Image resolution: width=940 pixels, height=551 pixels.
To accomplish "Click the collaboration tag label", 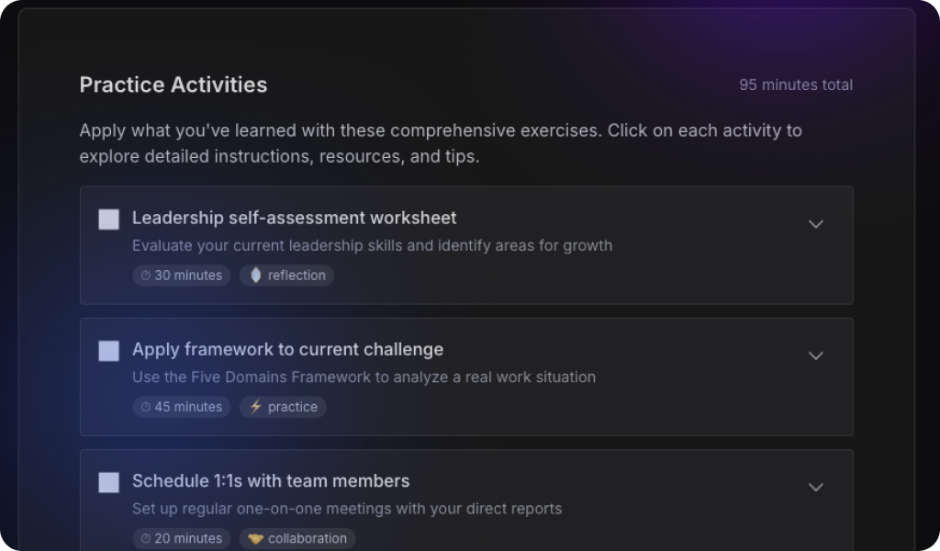I will 308,538.
